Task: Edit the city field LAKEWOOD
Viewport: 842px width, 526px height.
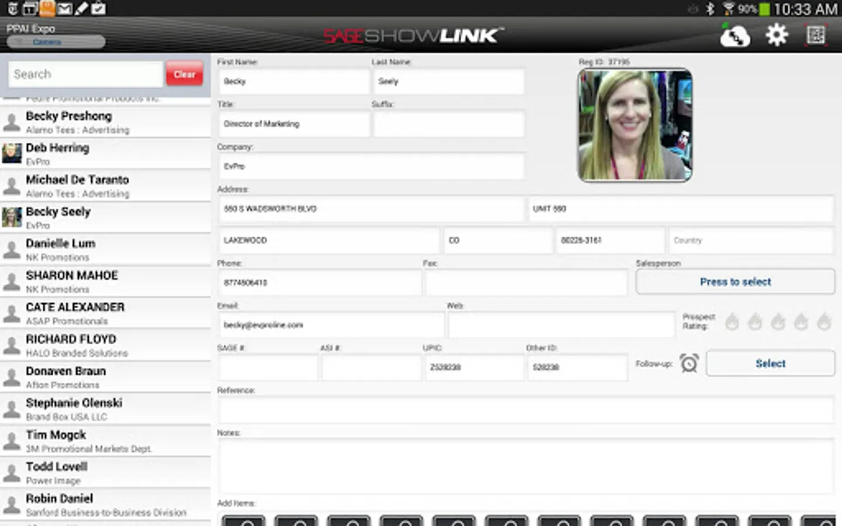Action: (329, 240)
